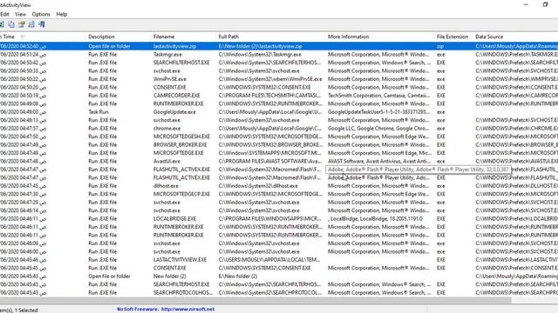The height and width of the screenshot is (313, 558).
Task: Select the MICROSOFTEDGESH.EXE filename cell
Action: click(x=181, y=137)
